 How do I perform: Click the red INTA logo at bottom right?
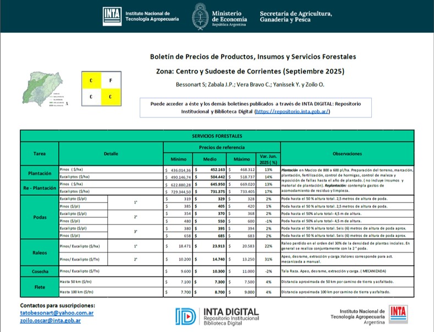pos(397,313)
